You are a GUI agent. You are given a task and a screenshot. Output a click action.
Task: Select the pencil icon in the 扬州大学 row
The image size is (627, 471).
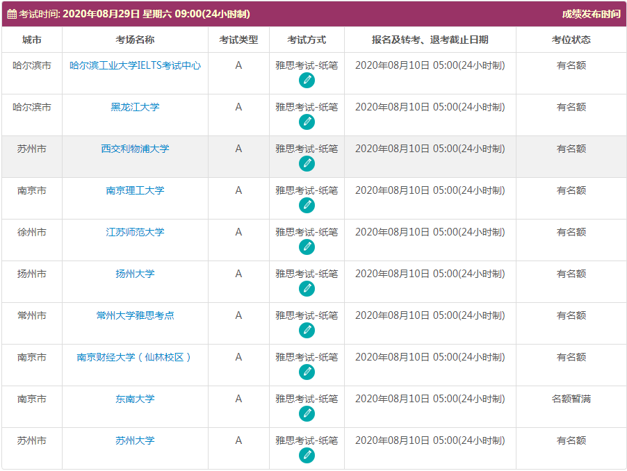pos(307,289)
